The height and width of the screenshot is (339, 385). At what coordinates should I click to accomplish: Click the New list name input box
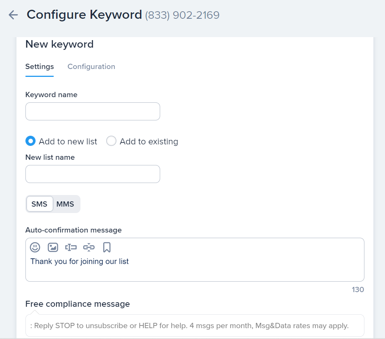coord(92,174)
